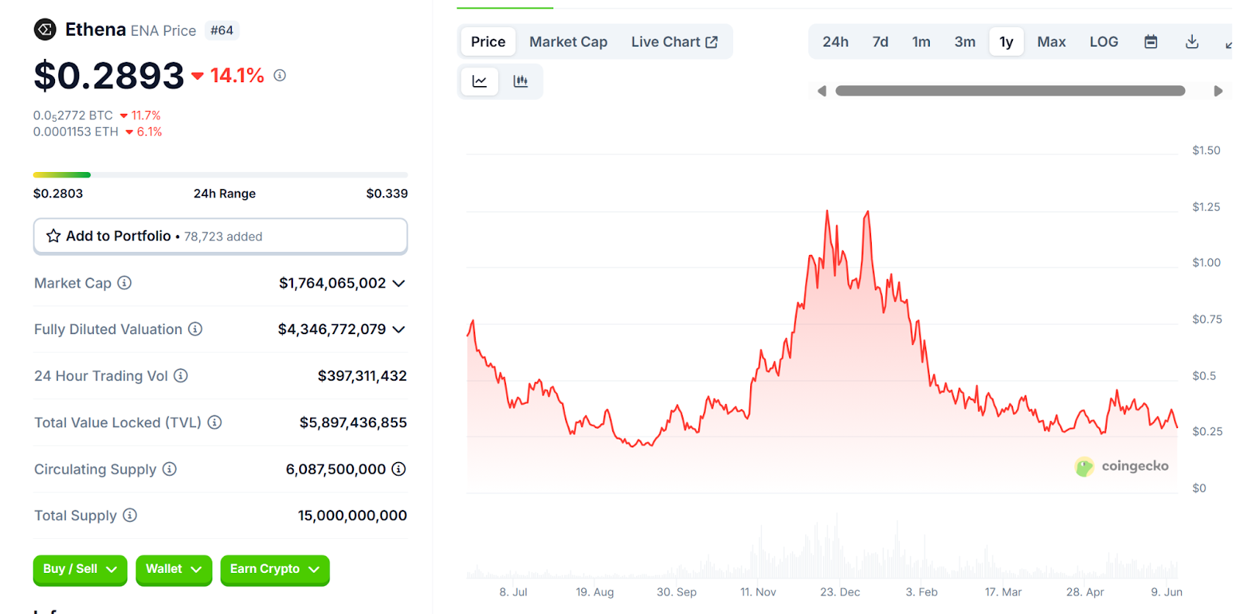The width and height of the screenshot is (1240, 614).
Task: Show Total Value Locked info icon
Action: (x=215, y=423)
